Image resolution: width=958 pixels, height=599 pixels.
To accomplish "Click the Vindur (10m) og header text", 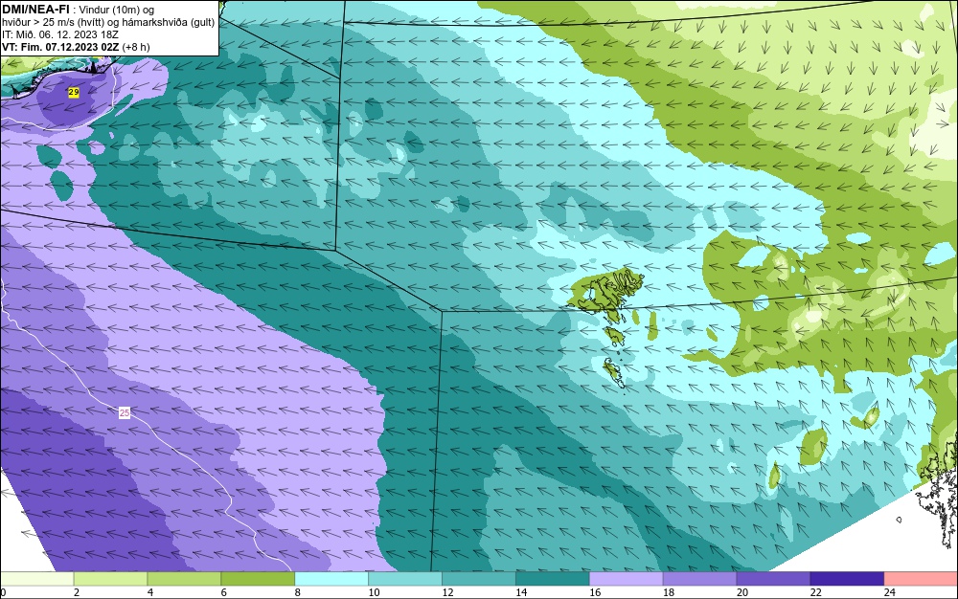I will (x=116, y=10).
